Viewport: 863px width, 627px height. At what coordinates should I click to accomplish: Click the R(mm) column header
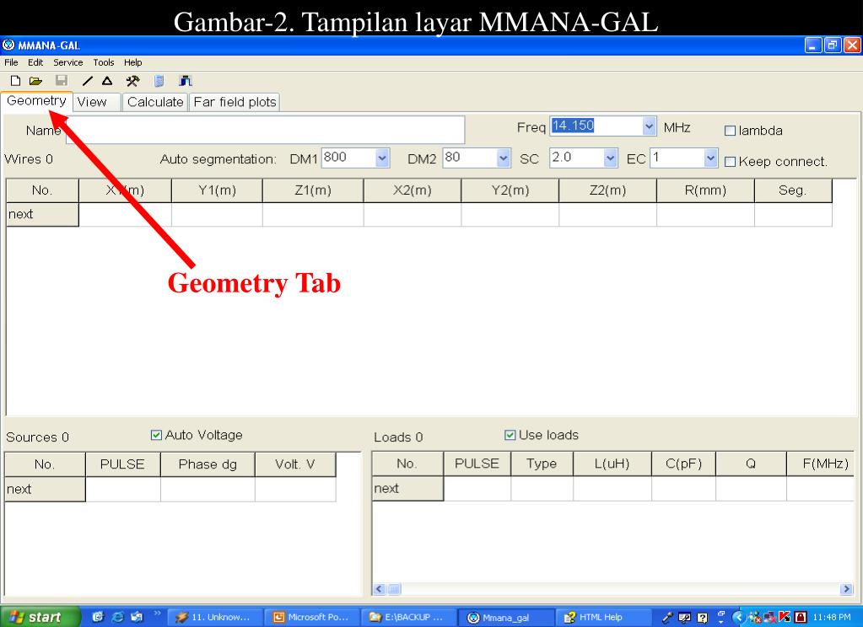[x=705, y=190]
